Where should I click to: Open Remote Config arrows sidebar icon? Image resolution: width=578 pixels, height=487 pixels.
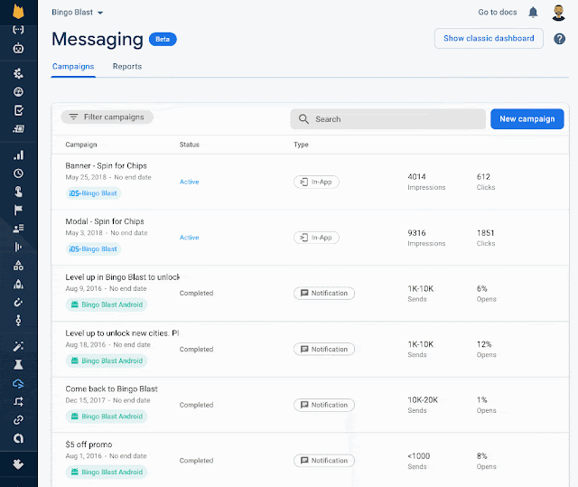18,401
